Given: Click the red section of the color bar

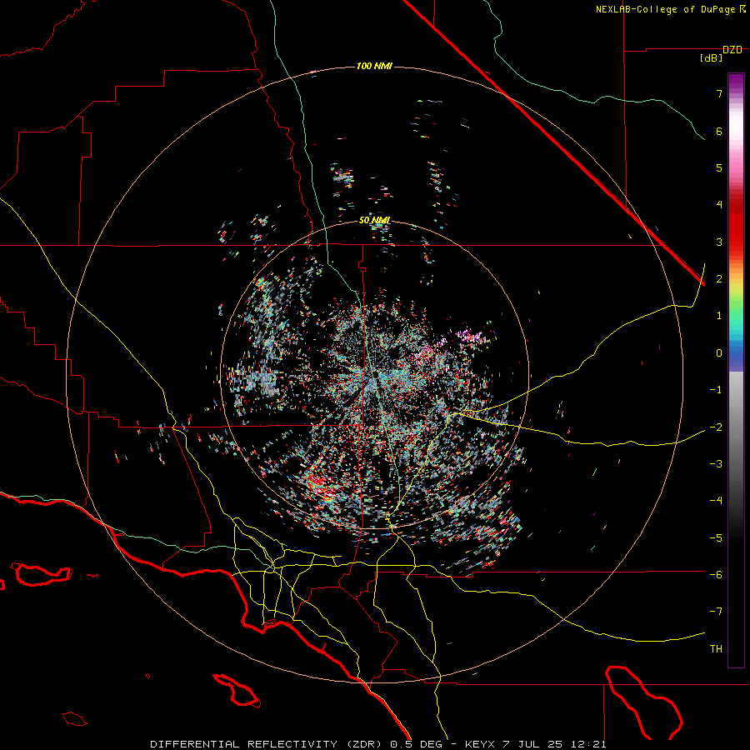Looking at the screenshot, I should 736,222.
